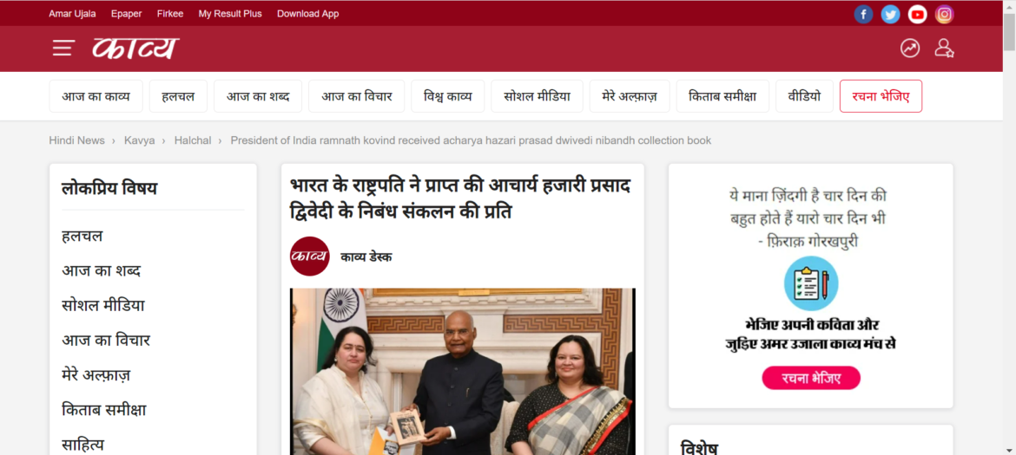
Task: Click outlined रचना भेजिए button in navigation
Action: point(881,96)
